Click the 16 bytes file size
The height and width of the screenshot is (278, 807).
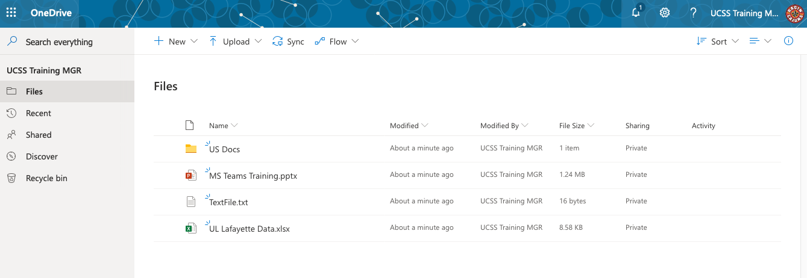(x=573, y=201)
